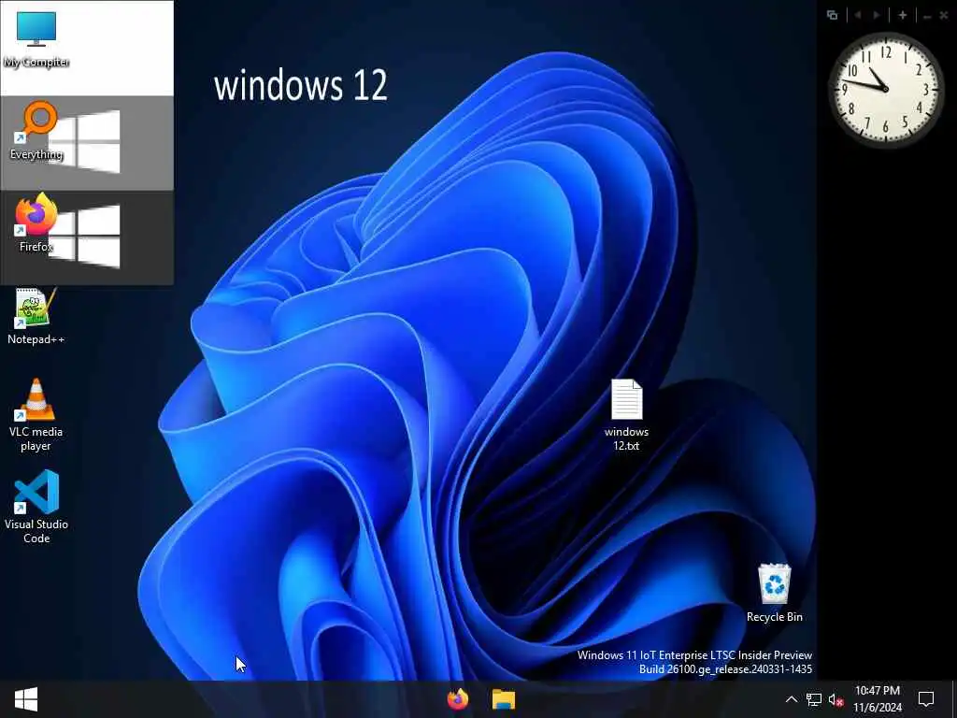Show hidden system tray icons
The width and height of the screenshot is (957, 718).
(x=791, y=699)
